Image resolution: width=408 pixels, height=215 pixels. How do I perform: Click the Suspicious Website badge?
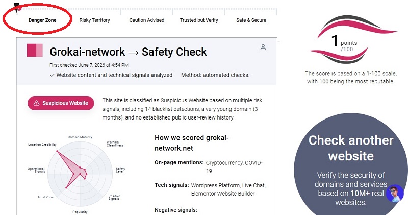point(61,103)
